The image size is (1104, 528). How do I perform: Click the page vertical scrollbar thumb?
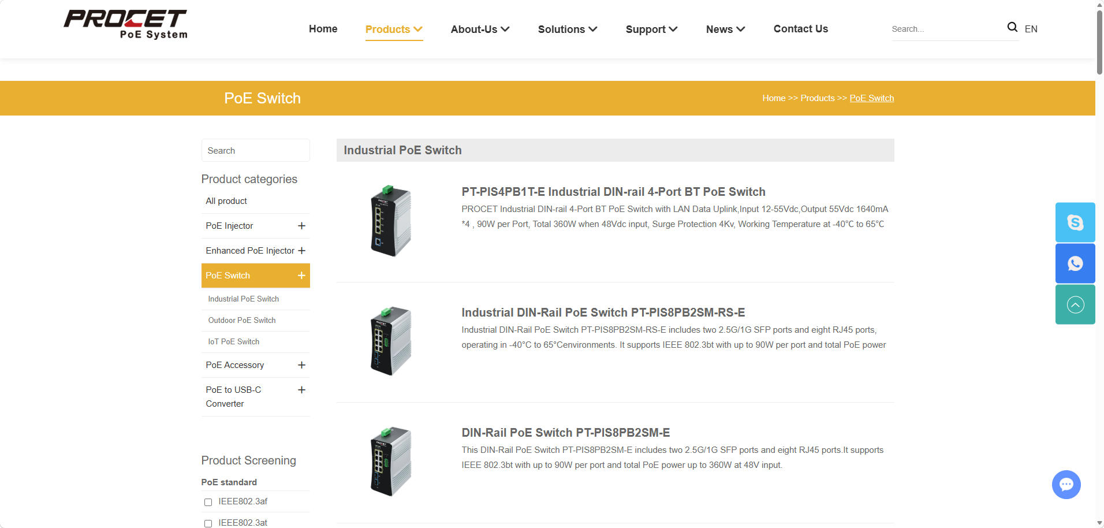1099,42
